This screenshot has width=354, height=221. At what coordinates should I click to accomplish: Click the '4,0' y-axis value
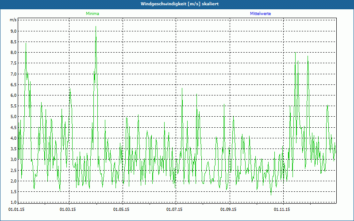click(x=14, y=138)
